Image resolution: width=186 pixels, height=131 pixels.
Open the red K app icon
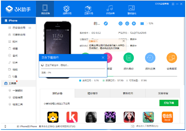click(x=72, y=117)
